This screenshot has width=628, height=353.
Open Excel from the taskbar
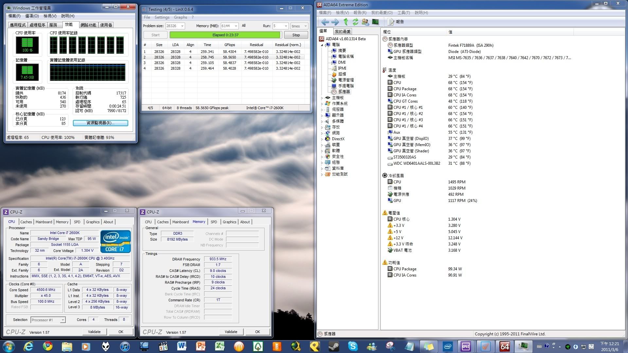pos(219,346)
